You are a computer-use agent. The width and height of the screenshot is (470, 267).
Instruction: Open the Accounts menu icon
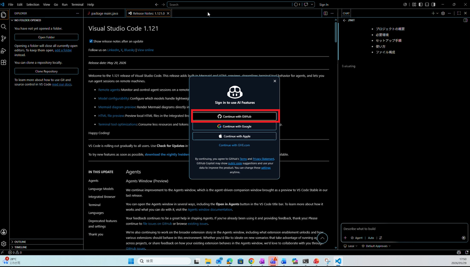pyautogui.click(x=4, y=232)
